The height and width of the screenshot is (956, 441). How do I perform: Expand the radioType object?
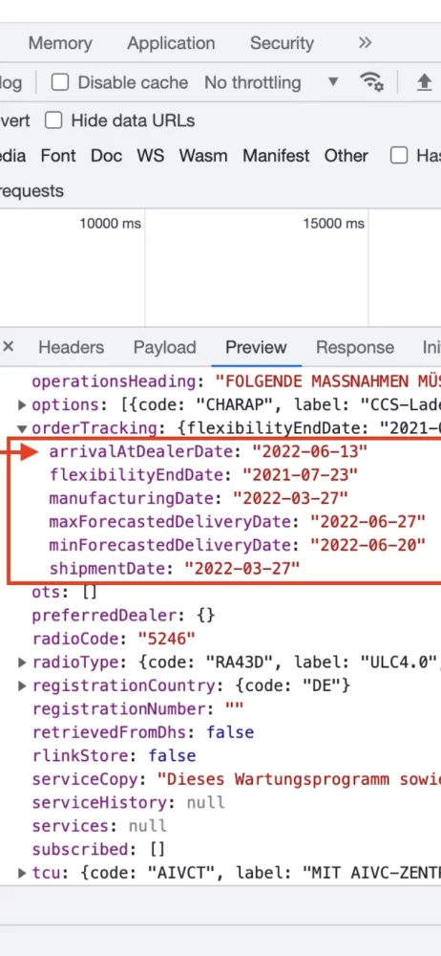coord(23,663)
